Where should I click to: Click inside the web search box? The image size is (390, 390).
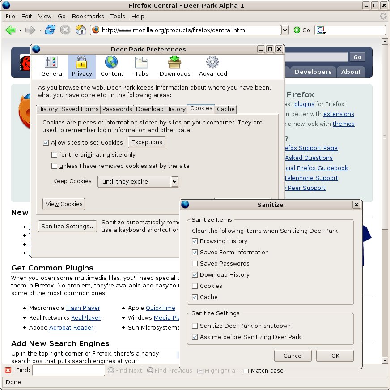point(356,30)
